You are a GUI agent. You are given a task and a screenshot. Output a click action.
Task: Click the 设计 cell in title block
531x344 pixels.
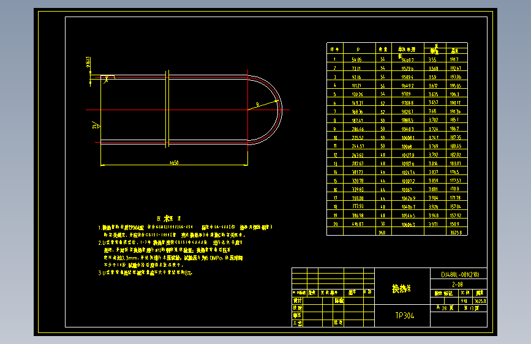[297, 301]
